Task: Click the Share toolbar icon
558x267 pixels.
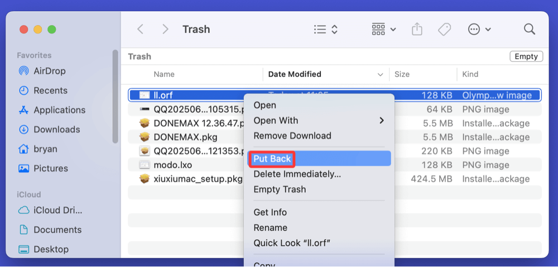Action: pyautogui.click(x=417, y=29)
